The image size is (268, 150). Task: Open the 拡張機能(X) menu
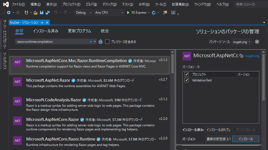tap(180, 4)
